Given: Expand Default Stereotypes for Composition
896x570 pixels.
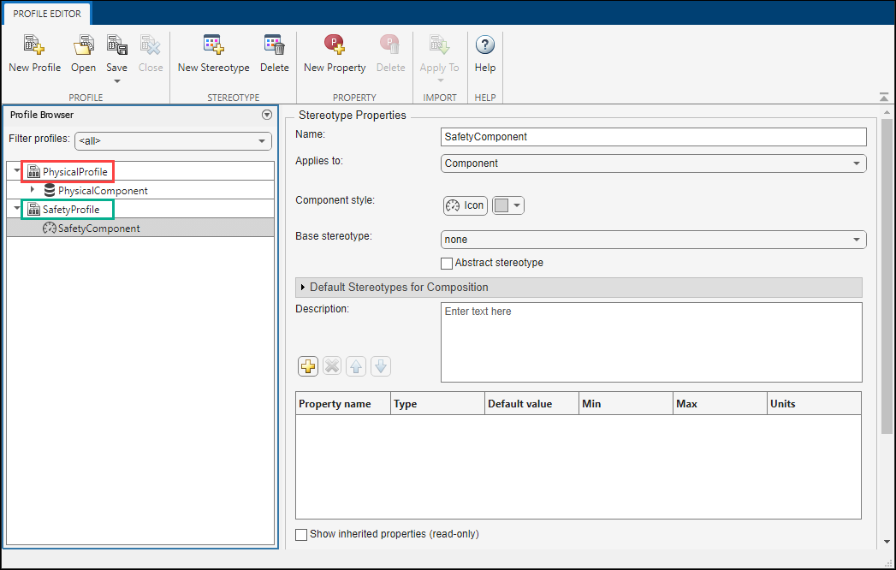Looking at the screenshot, I should pos(303,287).
